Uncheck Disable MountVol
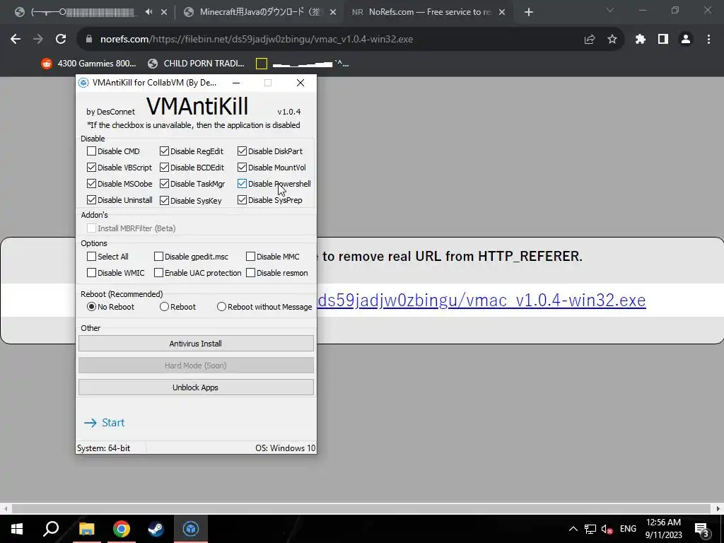This screenshot has width=724, height=543. pos(242,167)
